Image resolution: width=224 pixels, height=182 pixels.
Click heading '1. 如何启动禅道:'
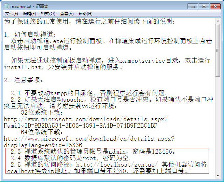pyautogui.click(x=30, y=35)
